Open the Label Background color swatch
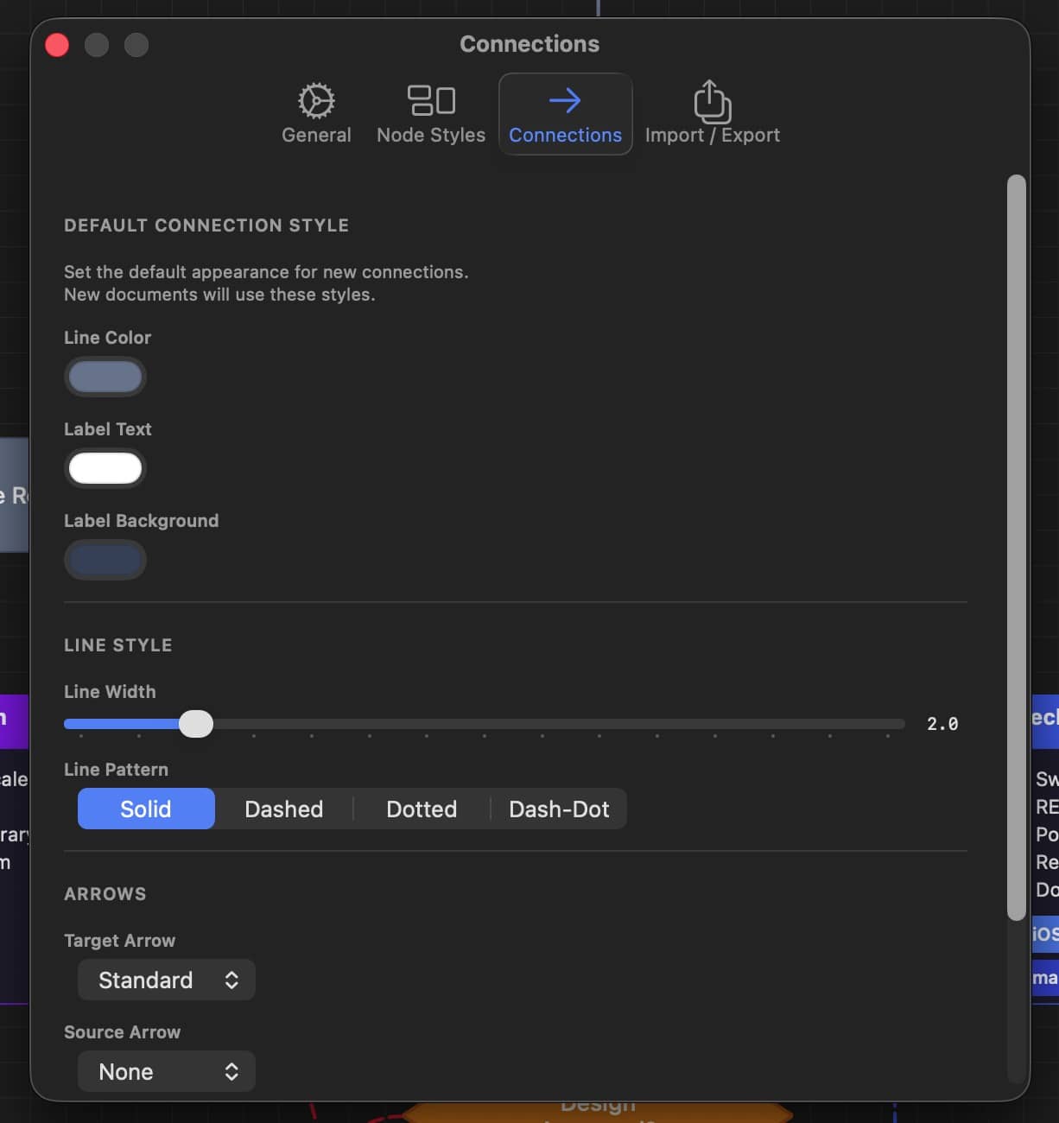Image resolution: width=1059 pixels, height=1123 pixels. click(x=105, y=560)
